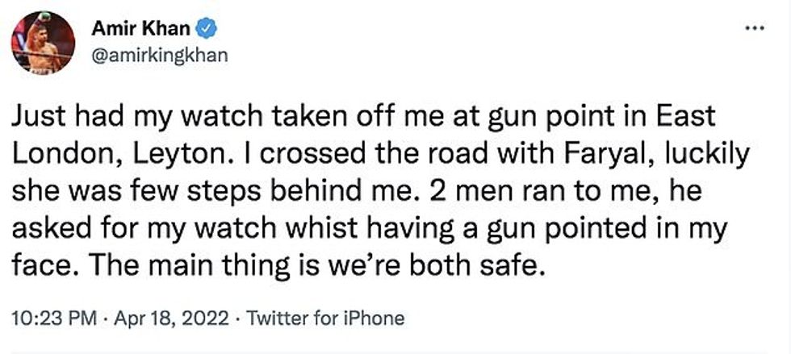The width and height of the screenshot is (791, 354).
Task: Open Amir Khan's profile picture
Action: (44, 43)
